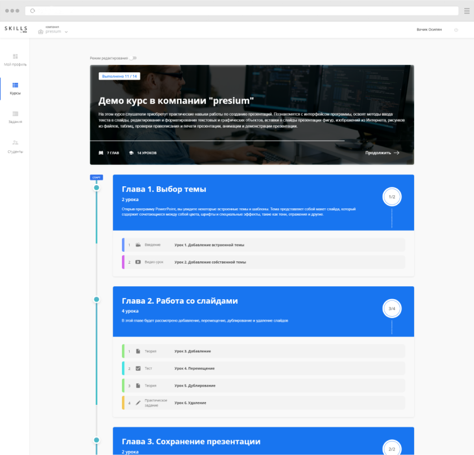Image resolution: width=474 pixels, height=455 pixels.
Task: Click the pencil icon for Урок 6
Action: [x=138, y=403]
